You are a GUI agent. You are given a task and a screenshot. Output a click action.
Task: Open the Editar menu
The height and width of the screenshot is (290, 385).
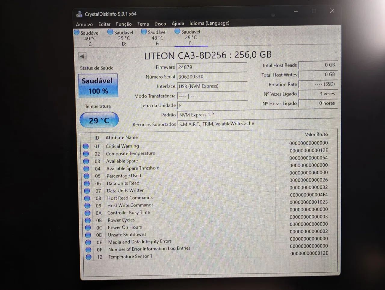[x=104, y=24]
